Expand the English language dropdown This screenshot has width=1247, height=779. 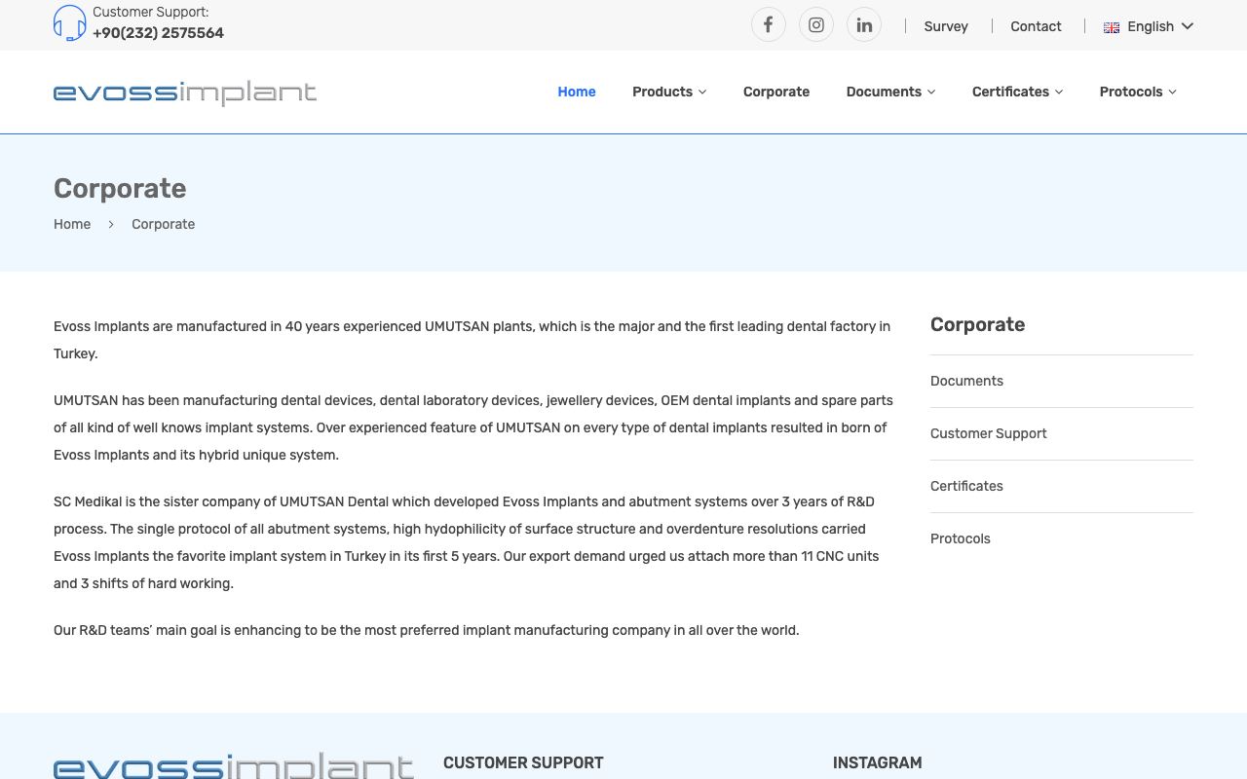point(1149,26)
